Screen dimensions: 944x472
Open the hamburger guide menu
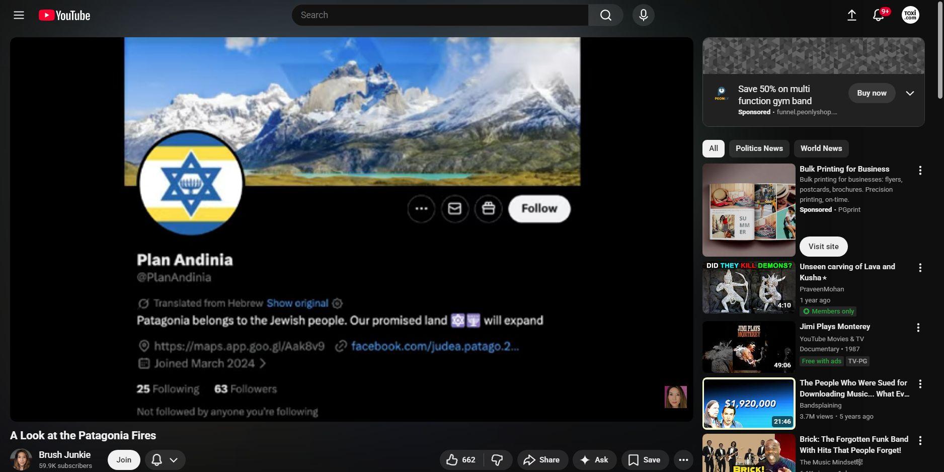(x=19, y=15)
